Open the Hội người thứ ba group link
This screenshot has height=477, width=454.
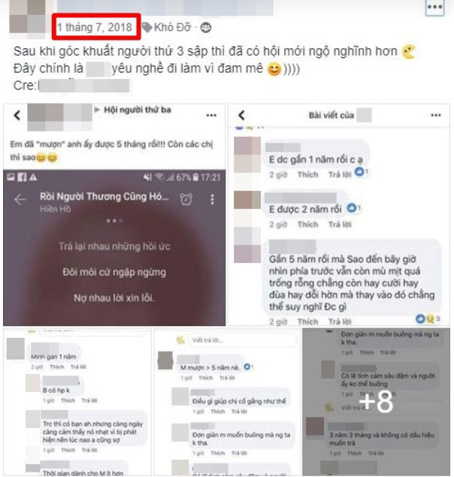(138, 110)
